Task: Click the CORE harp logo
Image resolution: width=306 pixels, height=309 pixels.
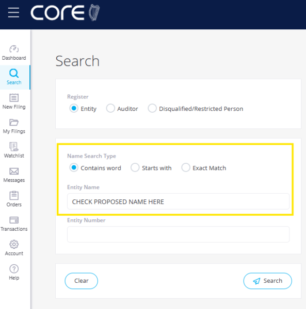Action: (x=65, y=12)
